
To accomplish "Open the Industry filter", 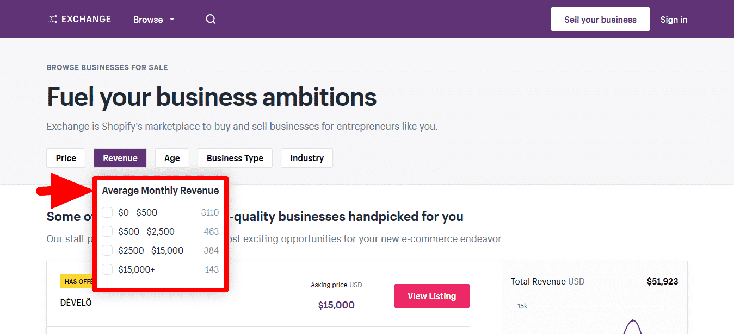I will (307, 158).
